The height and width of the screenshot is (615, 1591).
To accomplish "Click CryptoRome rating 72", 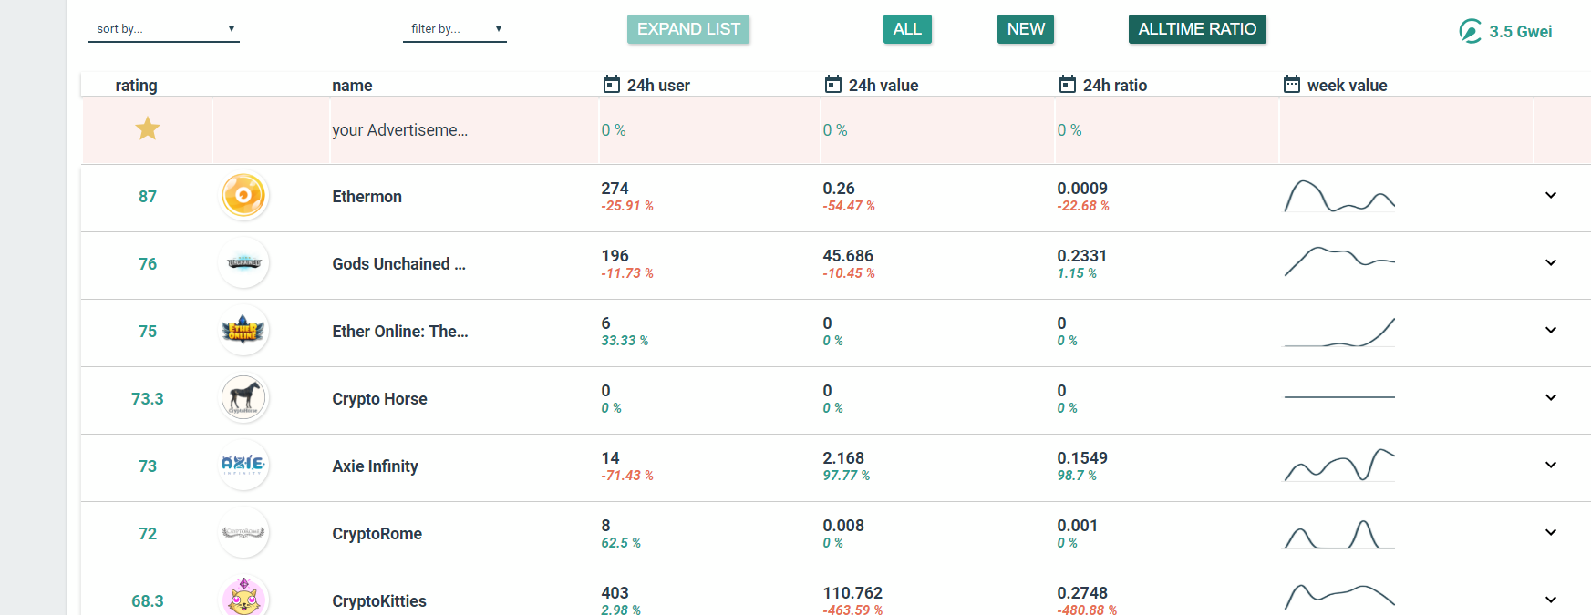I will coord(148,534).
